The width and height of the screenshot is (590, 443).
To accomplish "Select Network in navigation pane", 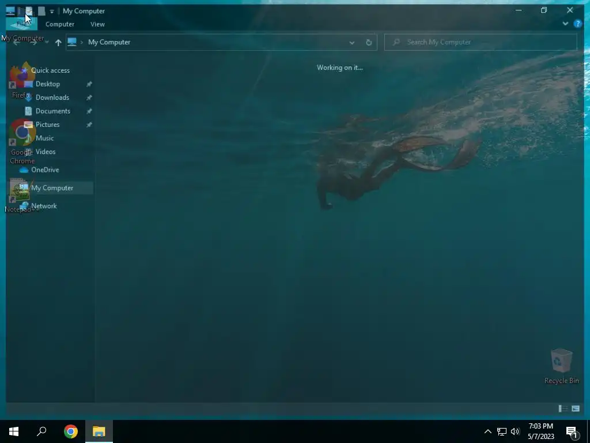I will [x=44, y=206].
